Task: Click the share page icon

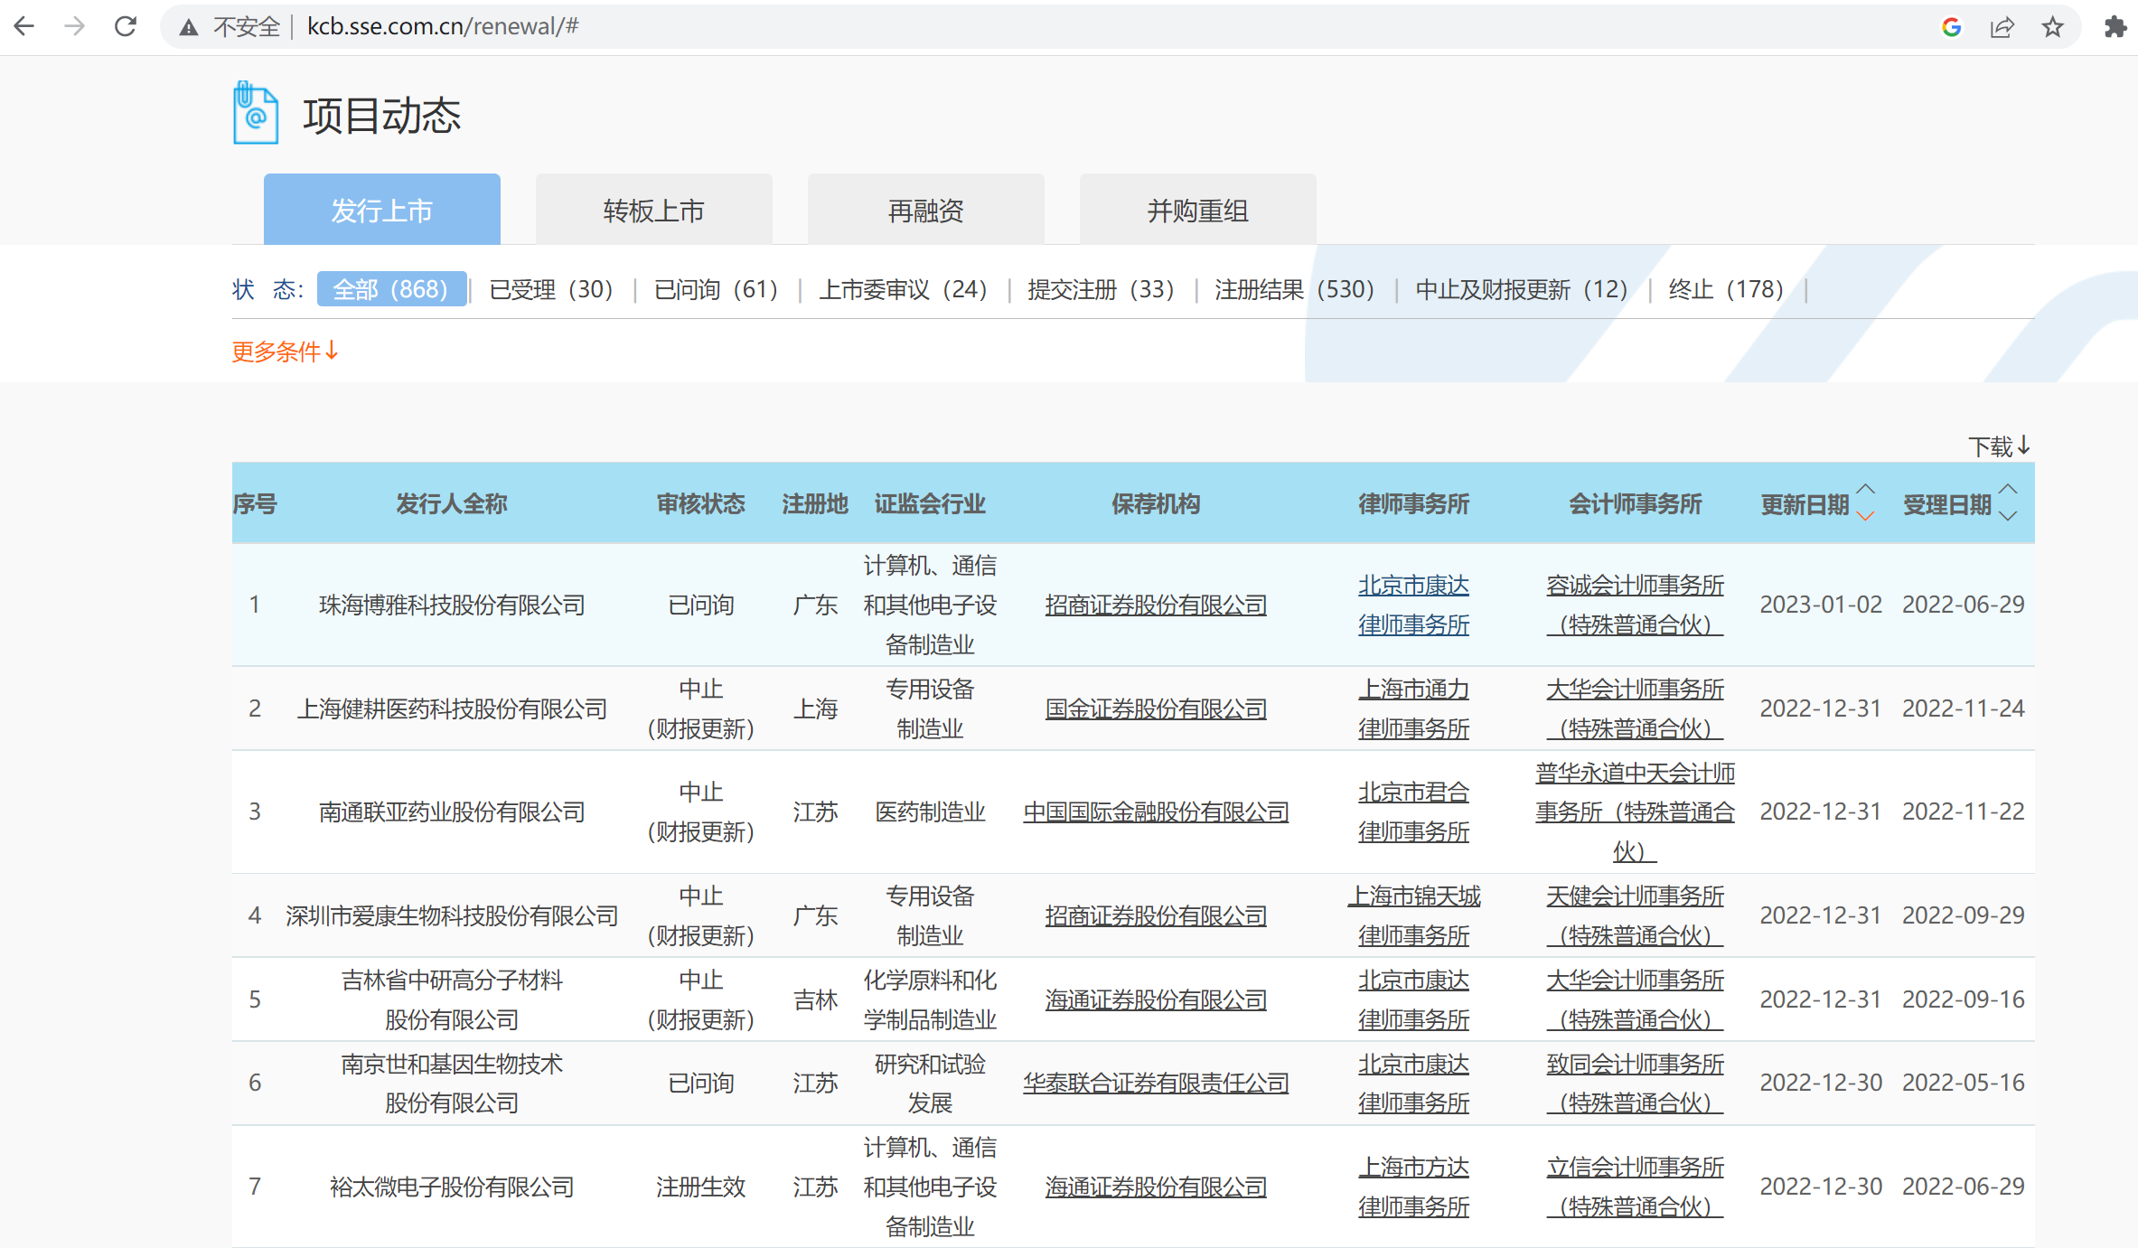Action: click(x=2002, y=27)
